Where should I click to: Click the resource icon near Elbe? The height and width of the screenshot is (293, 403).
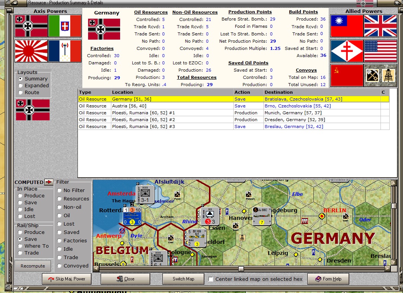pyautogui.click(x=249, y=194)
